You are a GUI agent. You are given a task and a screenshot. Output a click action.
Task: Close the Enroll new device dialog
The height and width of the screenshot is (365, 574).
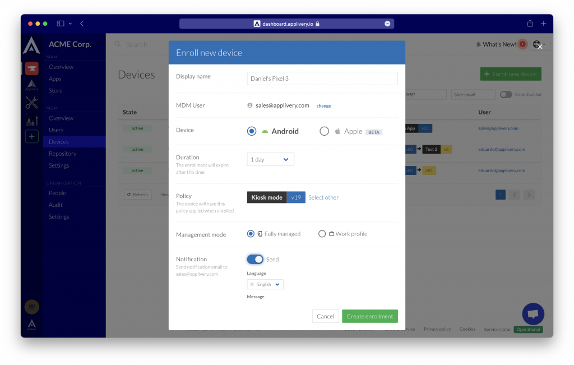click(540, 47)
